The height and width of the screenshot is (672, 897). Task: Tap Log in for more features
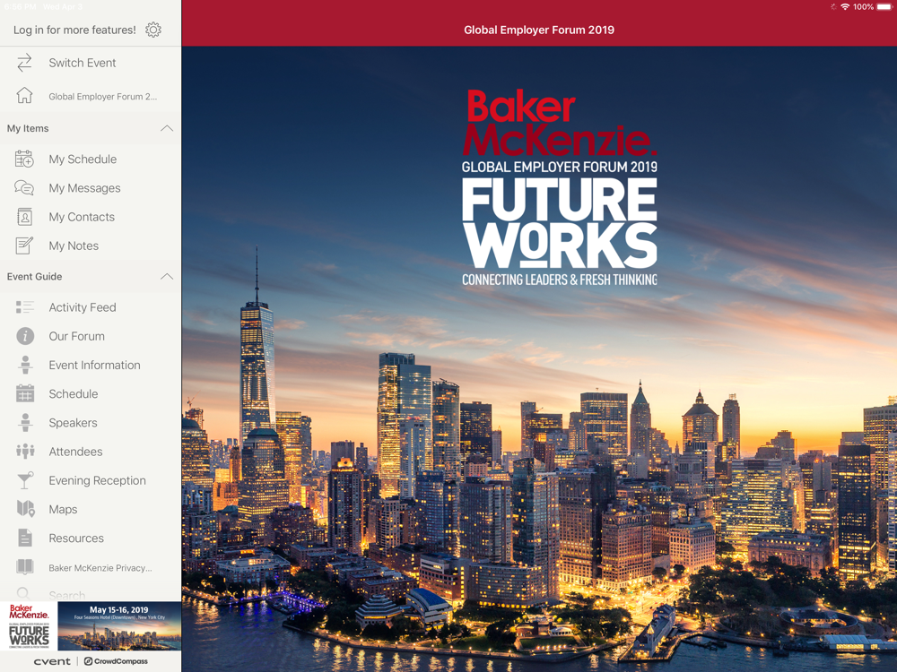(x=74, y=30)
